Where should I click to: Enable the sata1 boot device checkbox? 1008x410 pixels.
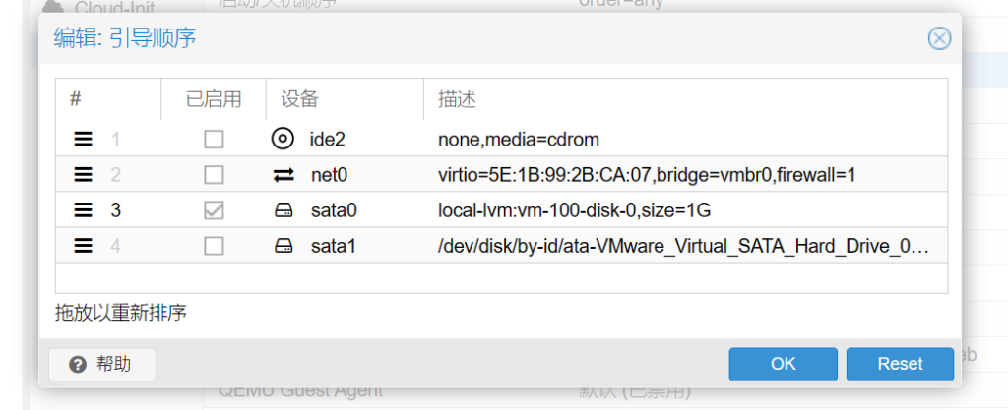[214, 246]
